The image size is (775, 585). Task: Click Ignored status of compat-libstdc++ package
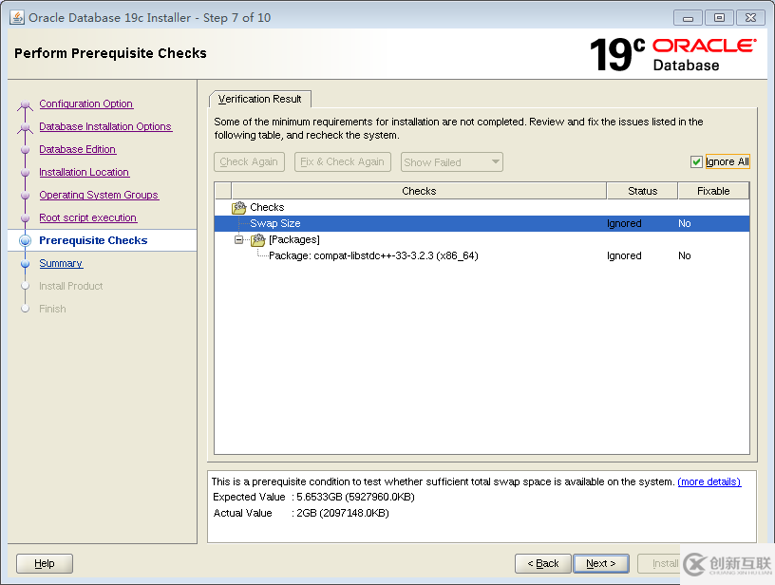[x=624, y=255]
